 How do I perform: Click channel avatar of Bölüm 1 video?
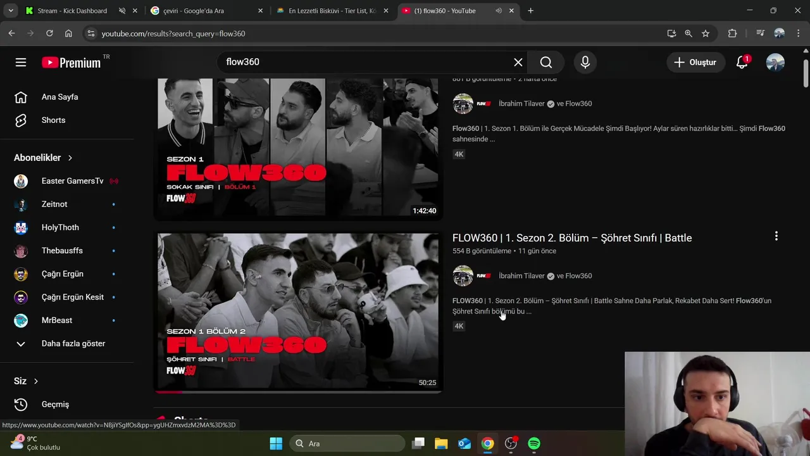(x=463, y=104)
